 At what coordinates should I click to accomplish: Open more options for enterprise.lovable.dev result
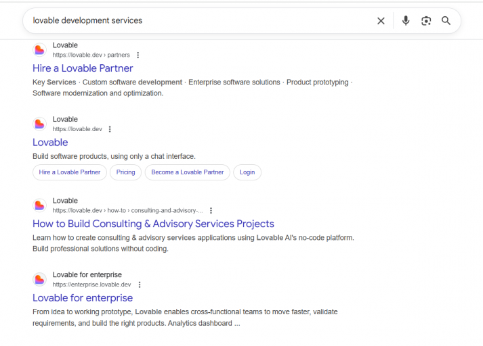click(139, 285)
